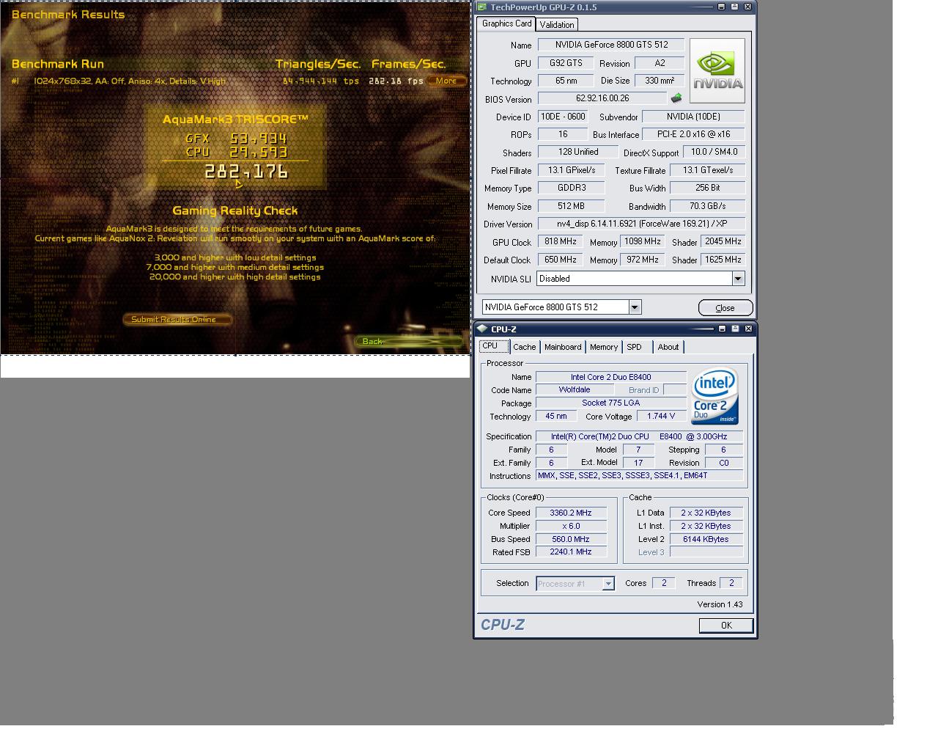Click the AquaMark3 total score 282,176
Screen dimensions: 938x751
point(246,172)
